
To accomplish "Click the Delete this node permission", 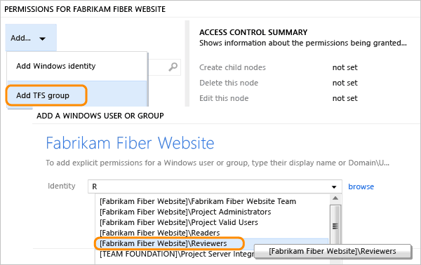I will point(229,83).
